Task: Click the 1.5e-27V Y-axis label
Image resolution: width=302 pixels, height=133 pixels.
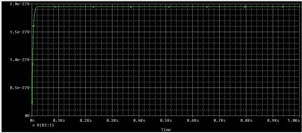Action: coord(20,32)
